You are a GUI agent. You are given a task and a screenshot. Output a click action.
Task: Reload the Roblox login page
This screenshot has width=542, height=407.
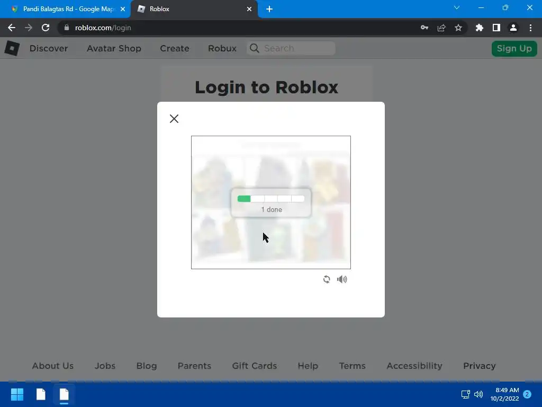point(46,28)
